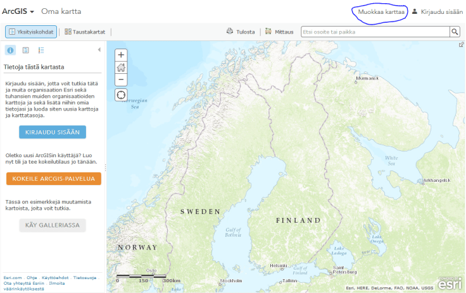Screen dimensions: 466x293
Task: Zoom in on the map
Action: (121, 55)
